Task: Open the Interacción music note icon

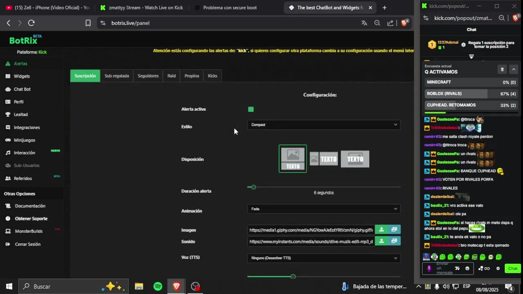Action: (x=8, y=153)
